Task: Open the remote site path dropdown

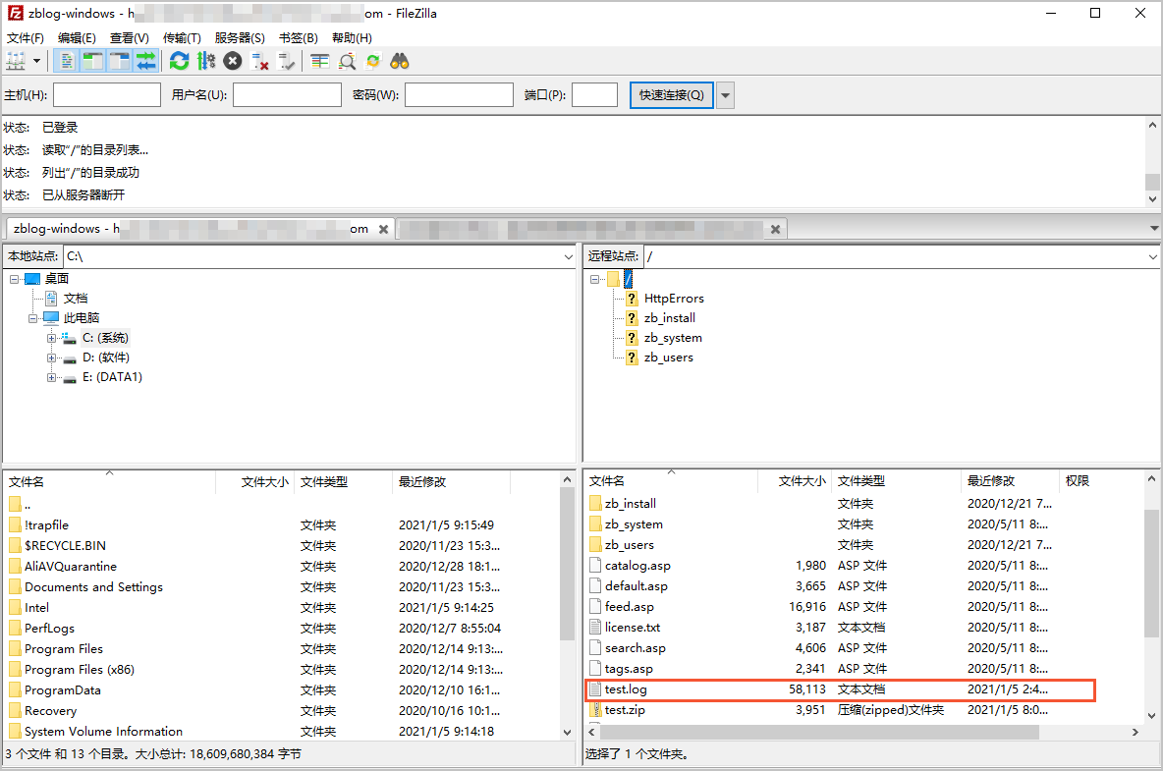Action: tap(1152, 256)
